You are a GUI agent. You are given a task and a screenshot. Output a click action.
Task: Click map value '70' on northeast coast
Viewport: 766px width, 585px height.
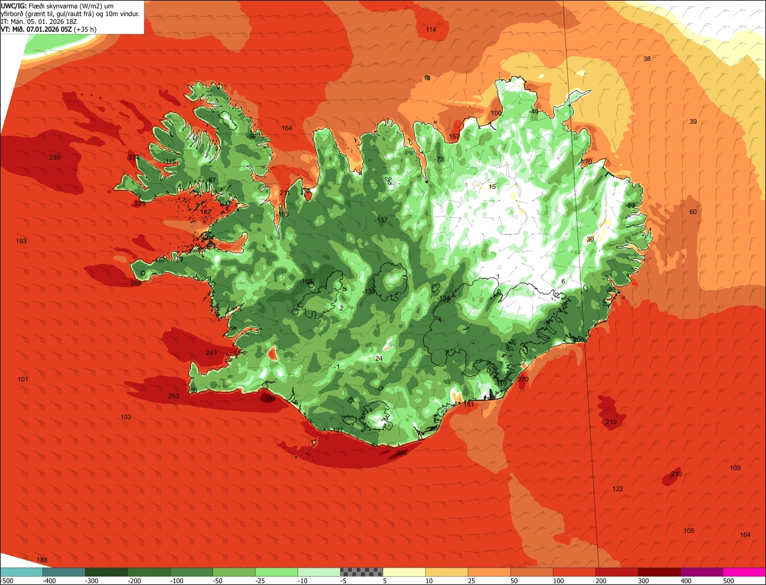click(x=588, y=162)
